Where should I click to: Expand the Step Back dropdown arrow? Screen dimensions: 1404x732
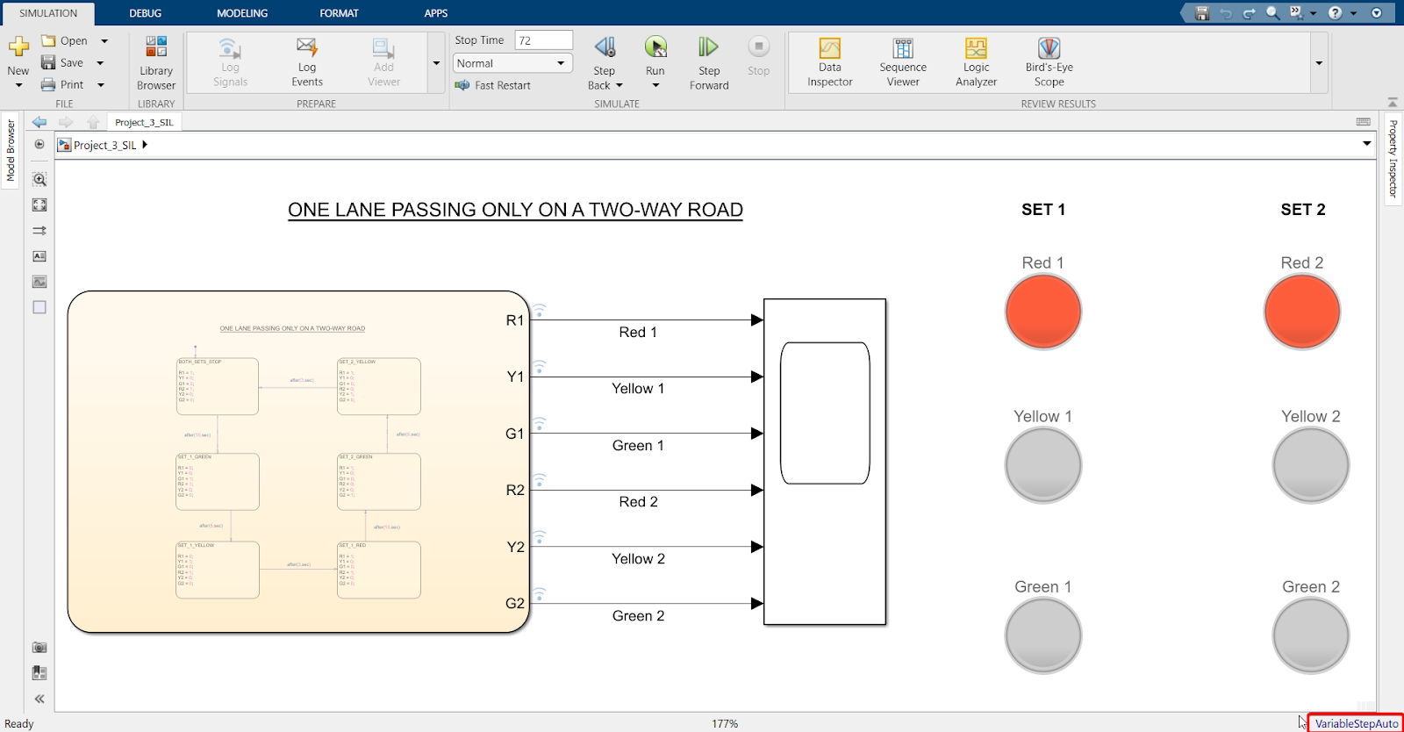coord(620,85)
